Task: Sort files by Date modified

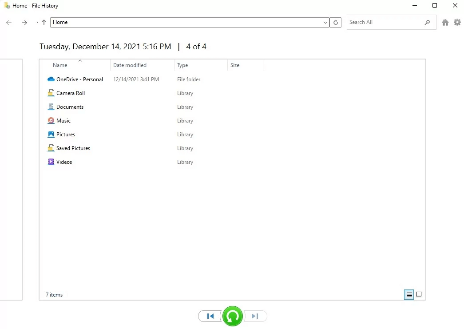Action: (130, 65)
